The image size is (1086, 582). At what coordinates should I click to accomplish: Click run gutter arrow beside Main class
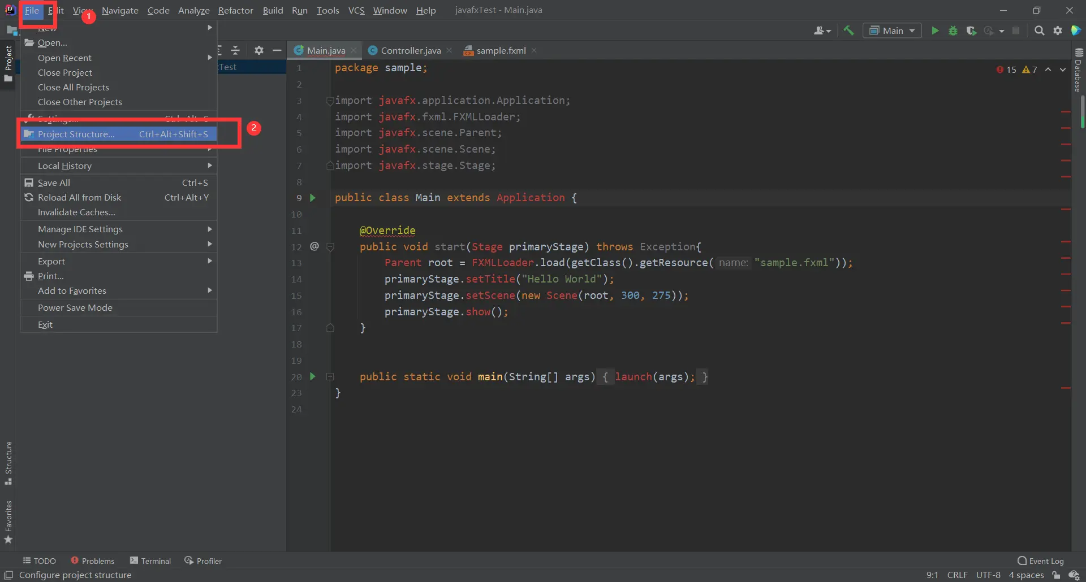click(x=312, y=198)
